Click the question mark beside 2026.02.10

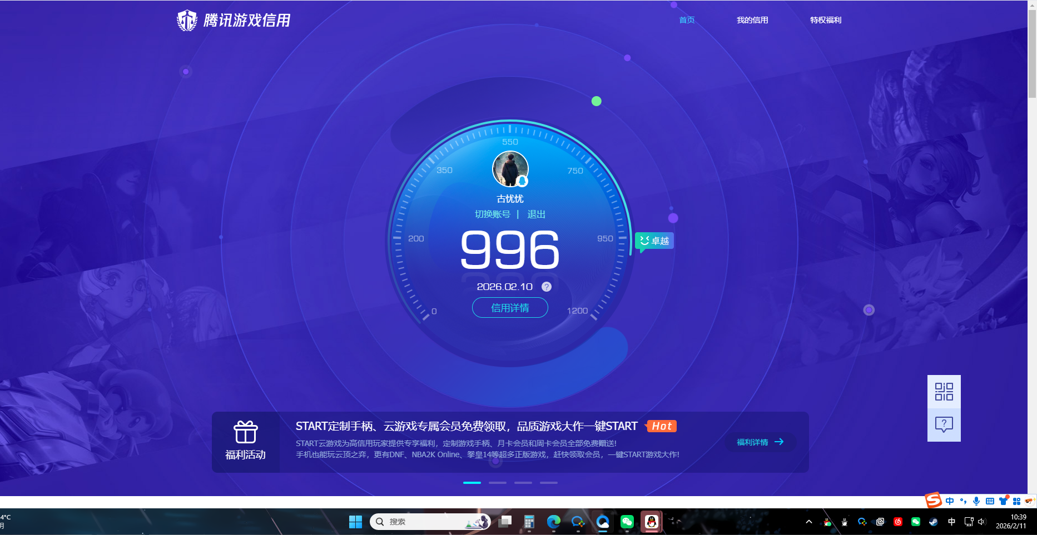[547, 287]
